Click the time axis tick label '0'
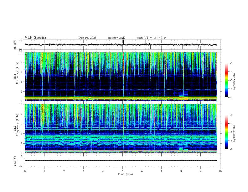Viewport: 248px width, 192px height. pyautogui.click(x=25, y=171)
